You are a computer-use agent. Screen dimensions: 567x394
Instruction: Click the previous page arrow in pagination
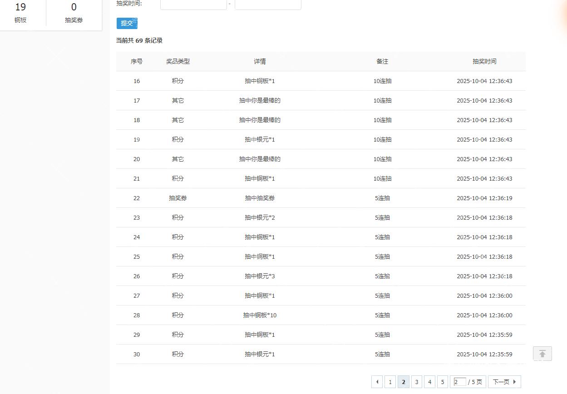click(377, 382)
